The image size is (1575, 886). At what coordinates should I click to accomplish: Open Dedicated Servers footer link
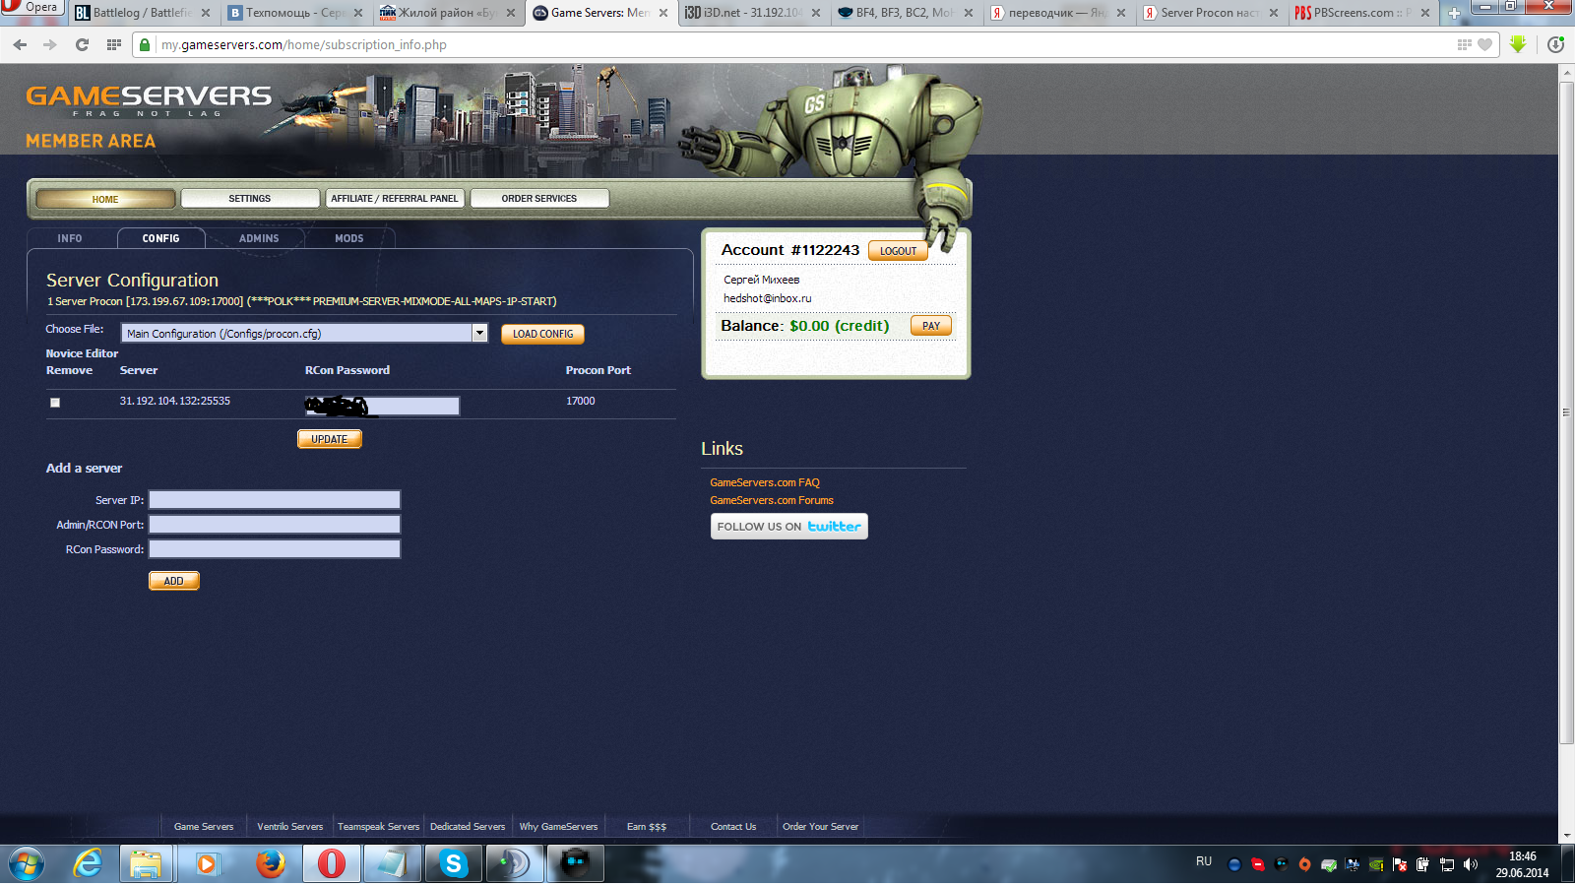point(468,827)
